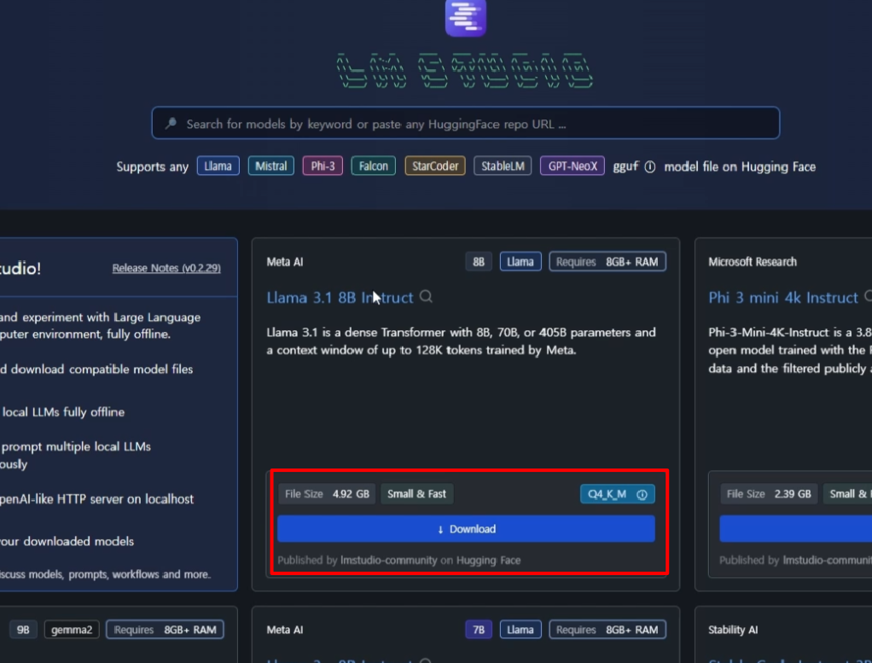
Task: Download the Llama 3.1 8B Instruct model
Action: (x=466, y=529)
